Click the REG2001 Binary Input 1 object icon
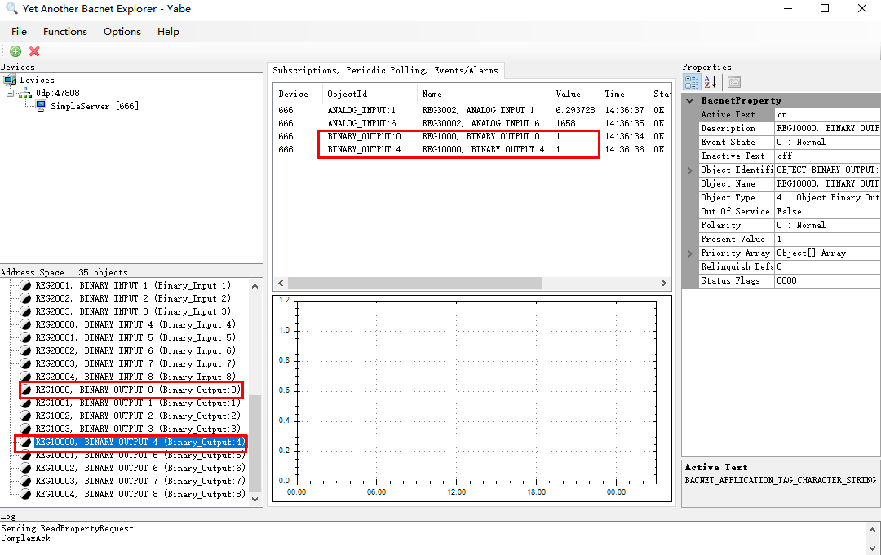This screenshot has width=881, height=555. (x=25, y=285)
